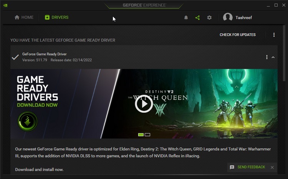Image resolution: width=288 pixels, height=179 pixels.
Task: Open the driver entry three-dot menu
Action: (267, 57)
